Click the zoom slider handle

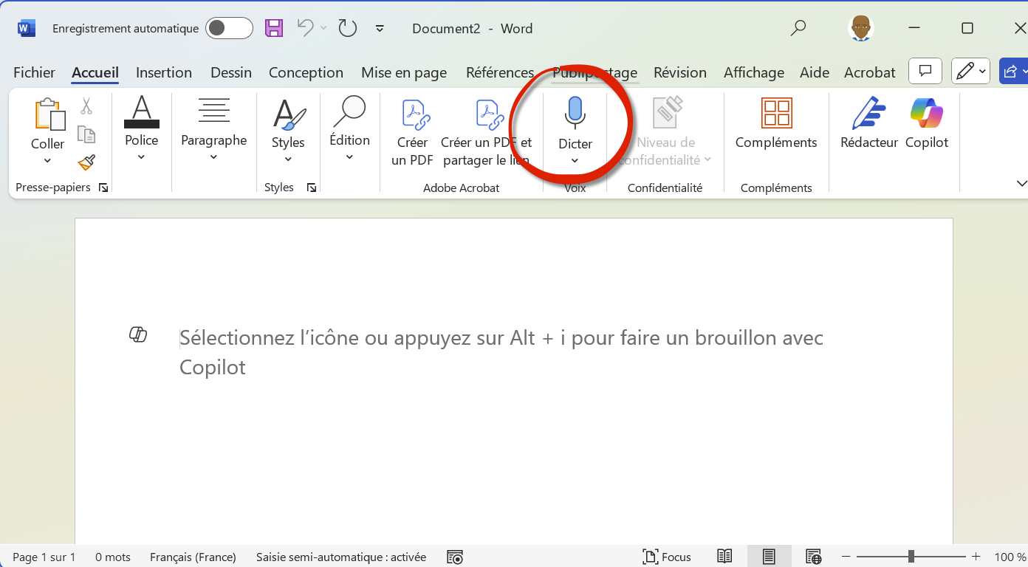[x=911, y=557]
